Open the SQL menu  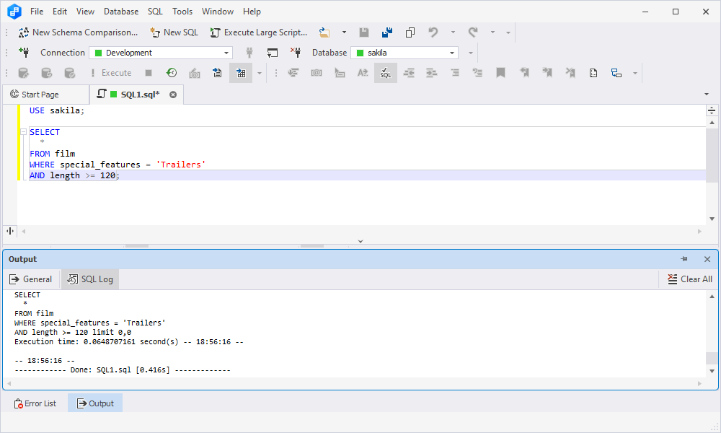click(156, 12)
